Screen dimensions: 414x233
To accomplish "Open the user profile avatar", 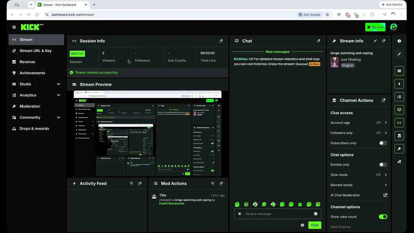I will pos(394,27).
